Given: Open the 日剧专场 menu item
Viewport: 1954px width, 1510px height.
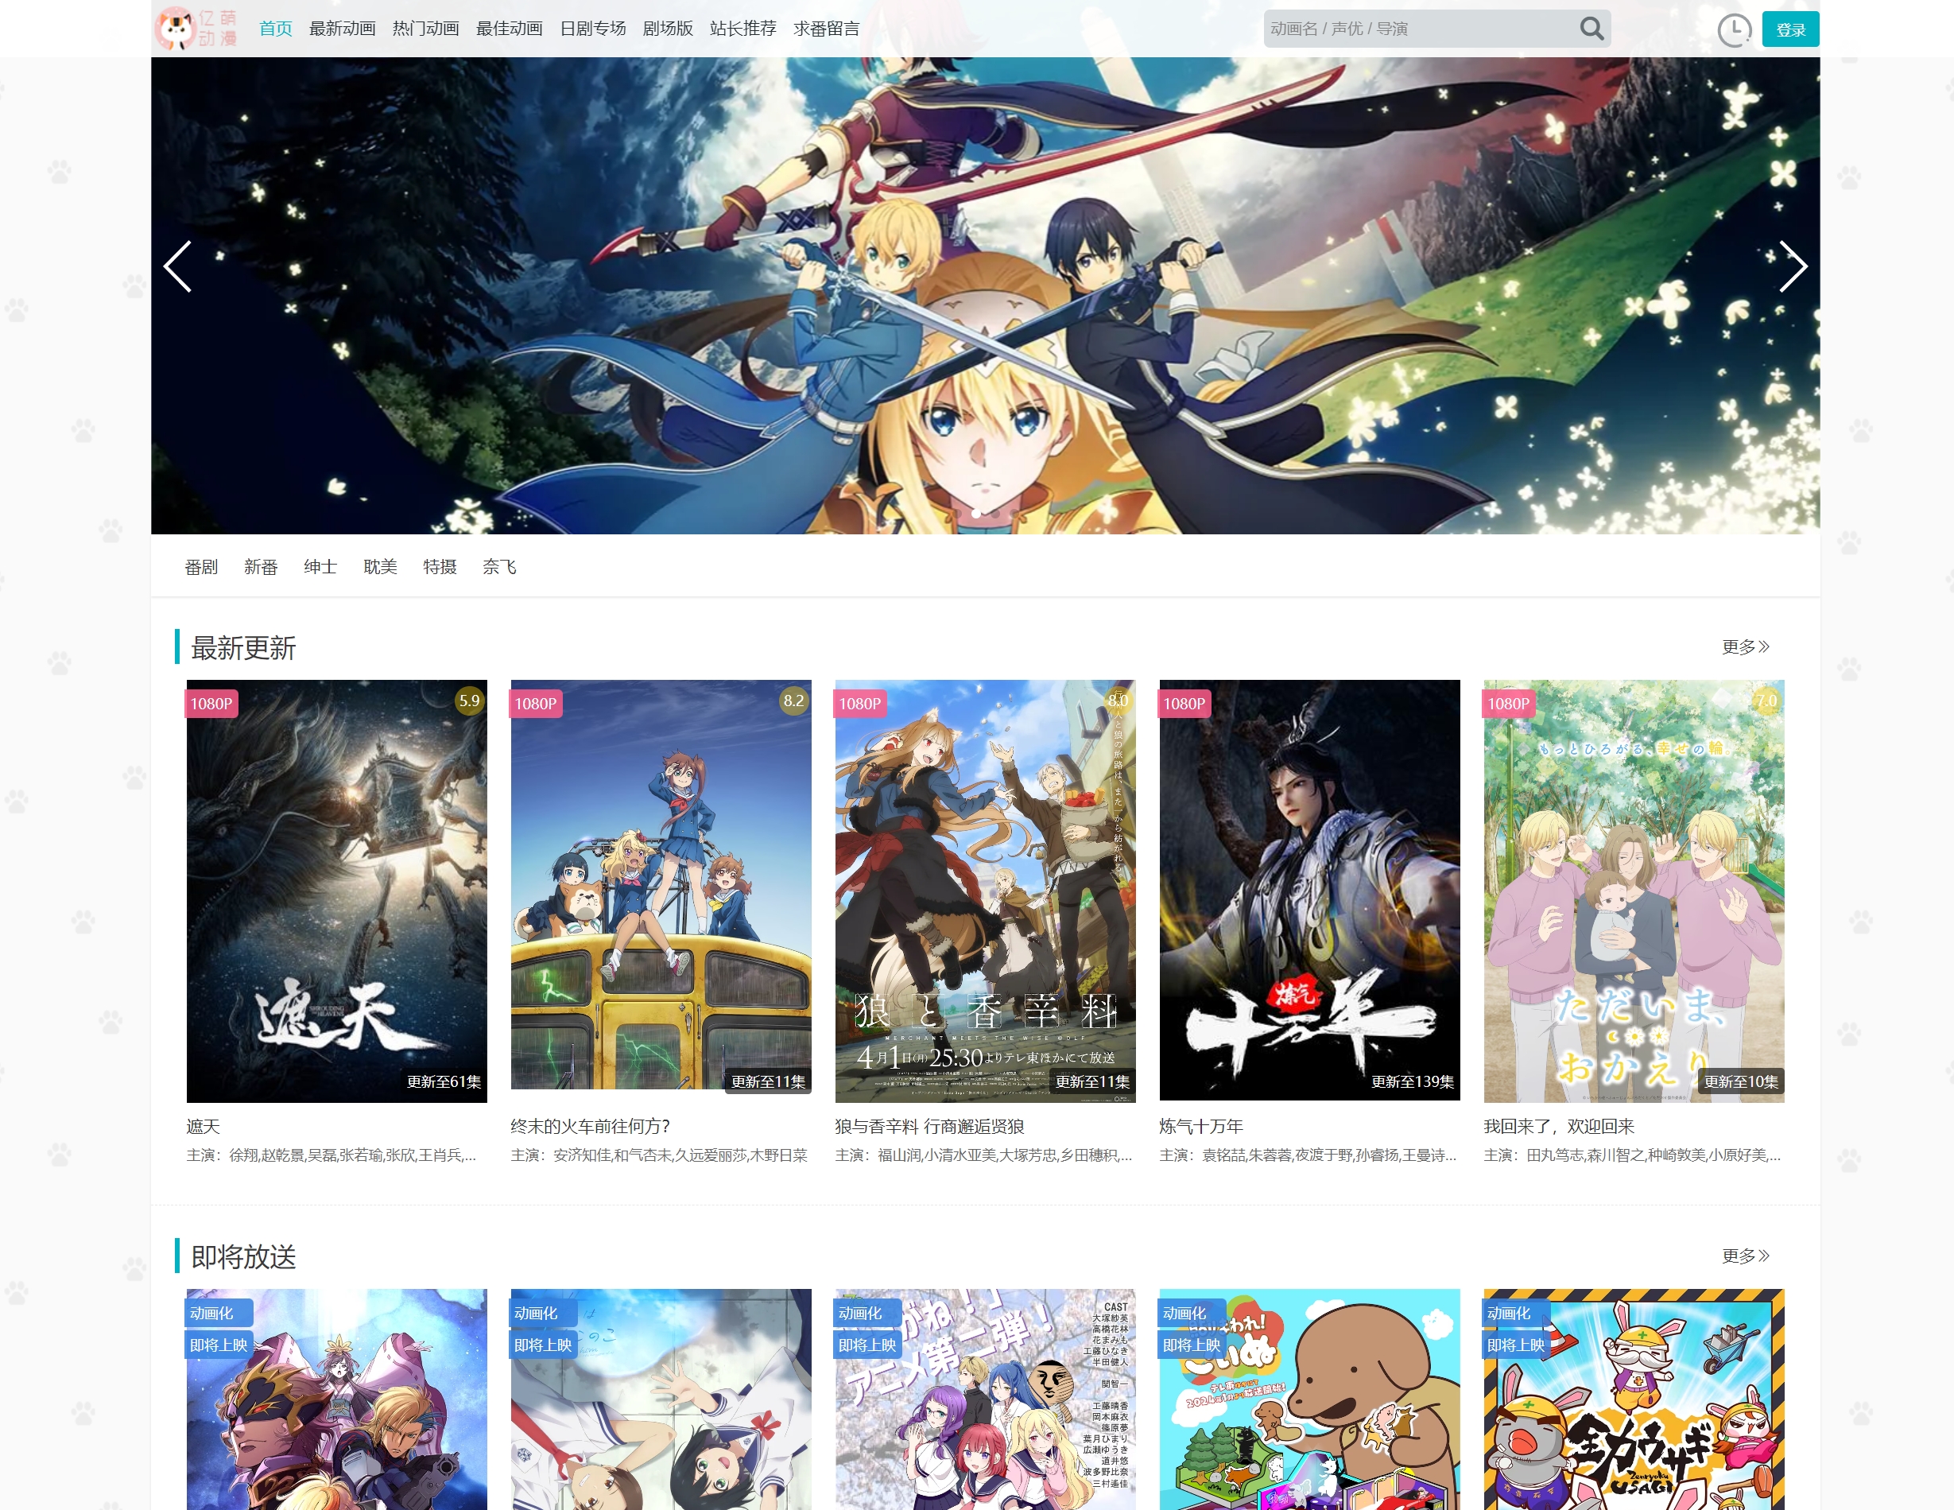Looking at the screenshot, I should (x=592, y=29).
